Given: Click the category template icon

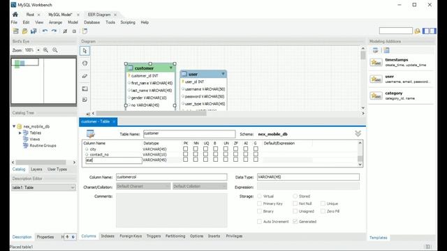Looking at the screenshot, I should tap(376, 96).
